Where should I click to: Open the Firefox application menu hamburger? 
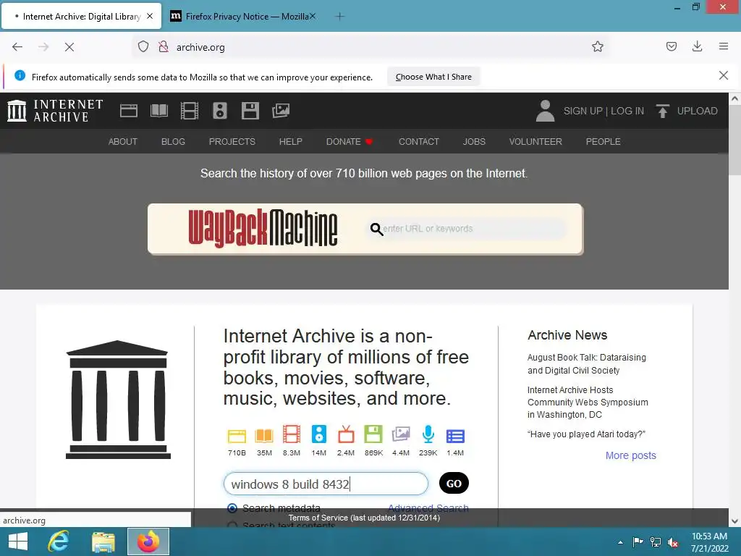(x=723, y=46)
